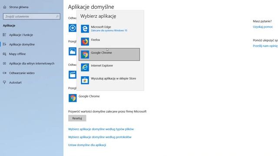
Task: Click the current default browser Chrome icon
Action: tap(73, 98)
